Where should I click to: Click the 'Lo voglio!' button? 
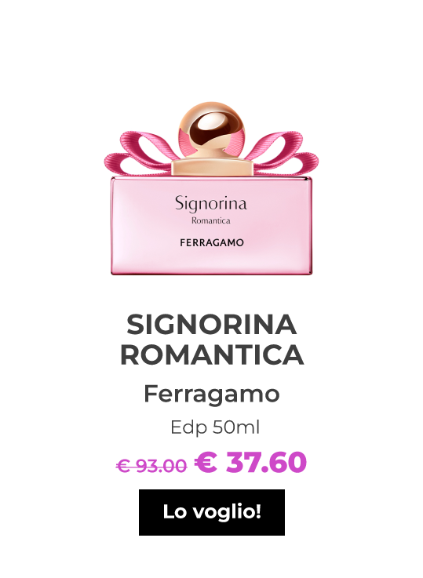tap(212, 512)
